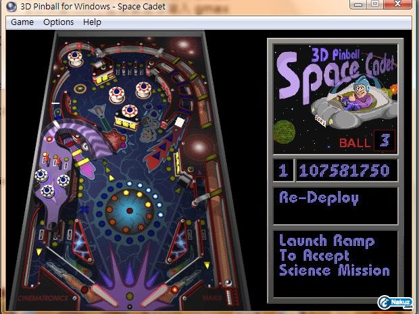Click the gray fighter ship emblem on table
The width and height of the screenshot is (419, 314).
click(x=97, y=111)
